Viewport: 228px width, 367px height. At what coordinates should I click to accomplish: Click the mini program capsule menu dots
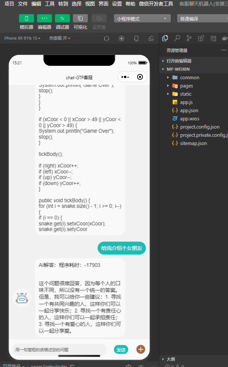point(125,77)
